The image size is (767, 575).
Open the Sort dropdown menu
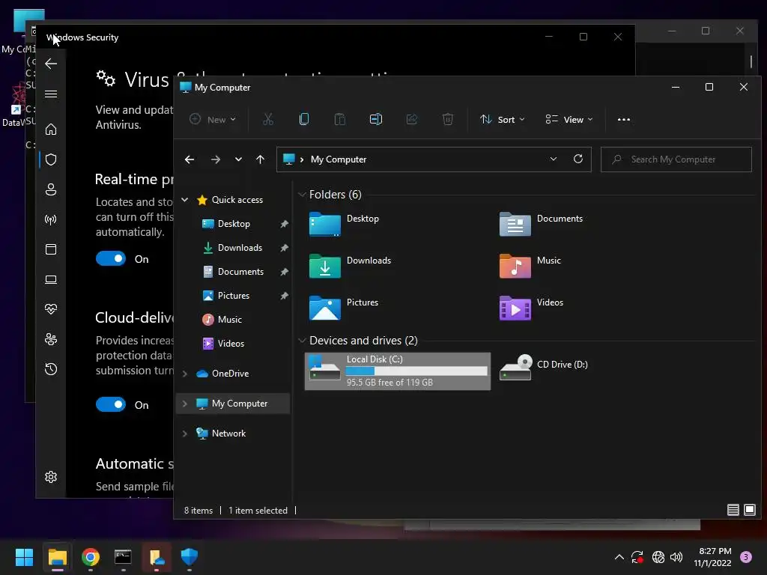tap(503, 119)
